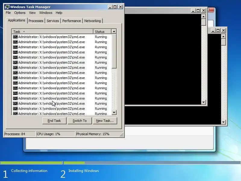241x181 pixels.
Task: Sort the list by the Status column header
Action: click(x=102, y=32)
